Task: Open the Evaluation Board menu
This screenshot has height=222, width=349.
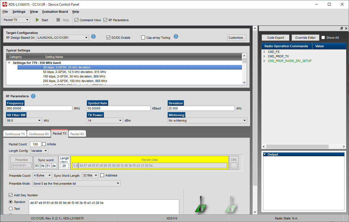Action: (x=55, y=12)
